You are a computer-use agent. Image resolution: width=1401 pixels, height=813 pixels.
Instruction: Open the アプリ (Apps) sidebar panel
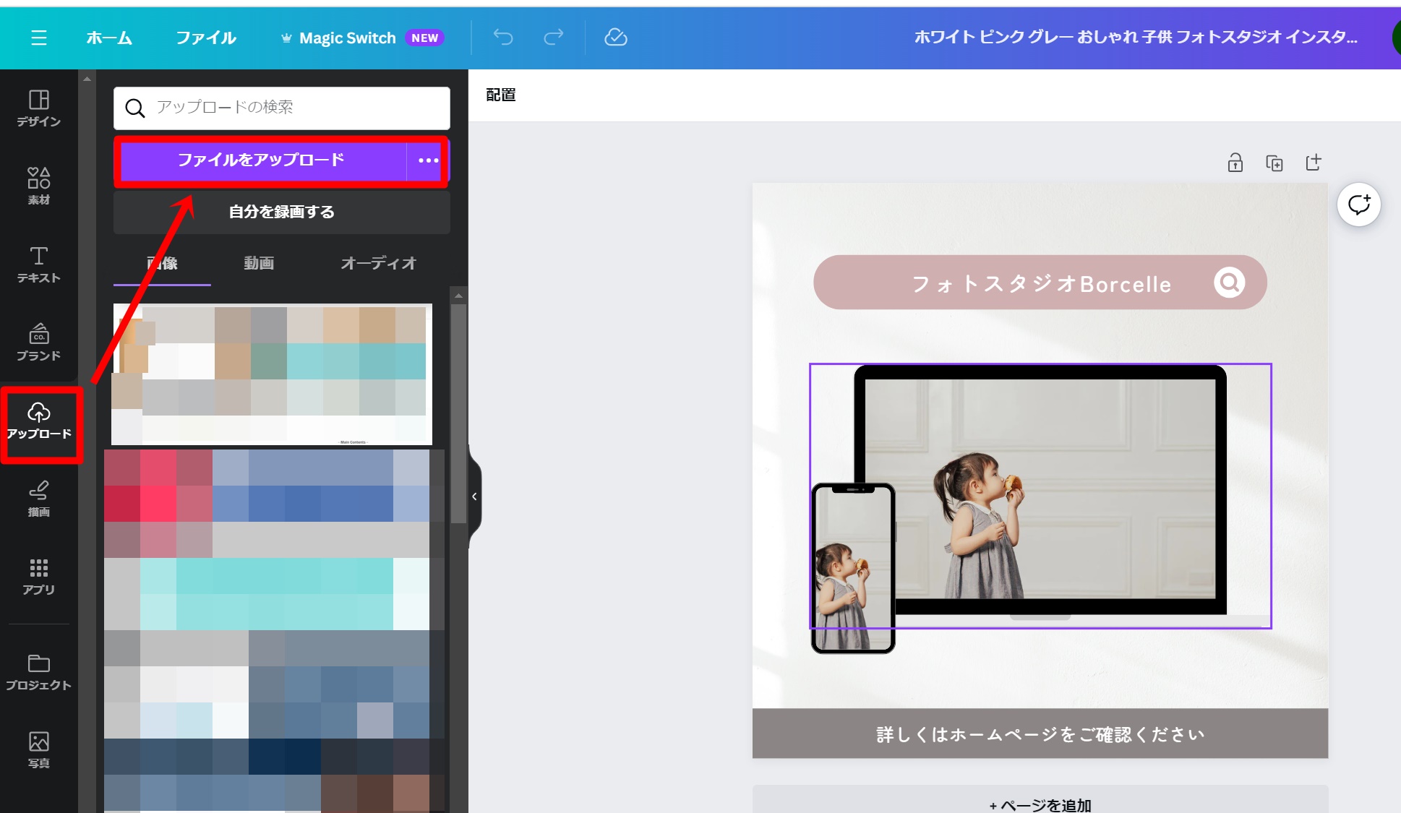[39, 577]
